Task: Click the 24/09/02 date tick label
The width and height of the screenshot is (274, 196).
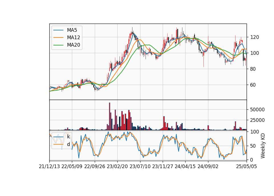Action: (208, 166)
